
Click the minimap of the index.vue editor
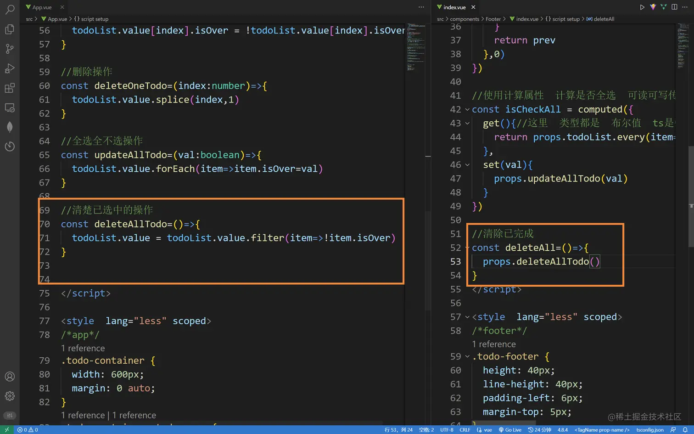682,46
